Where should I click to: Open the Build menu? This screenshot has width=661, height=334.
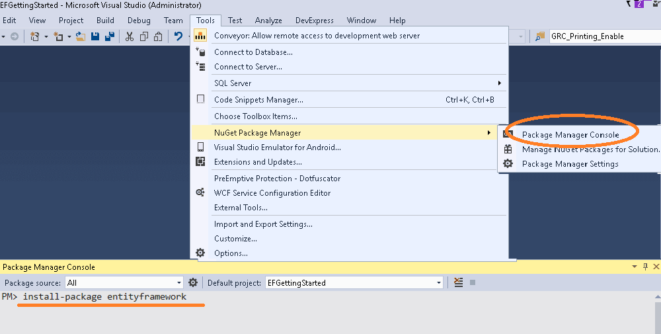point(105,21)
